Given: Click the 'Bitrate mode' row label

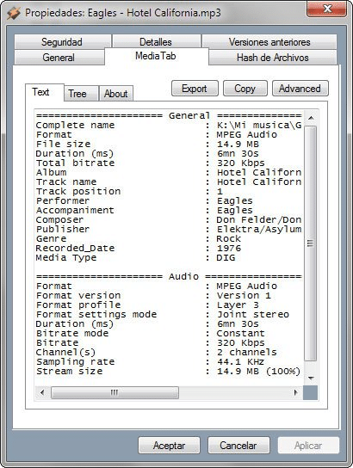Looking at the screenshot, I should coord(72,334).
